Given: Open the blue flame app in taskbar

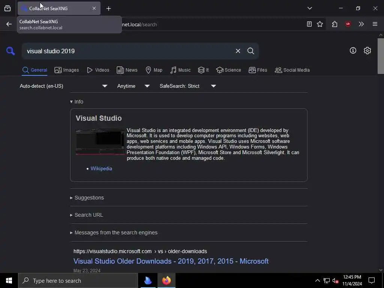Looking at the screenshot, I should coord(148,280).
